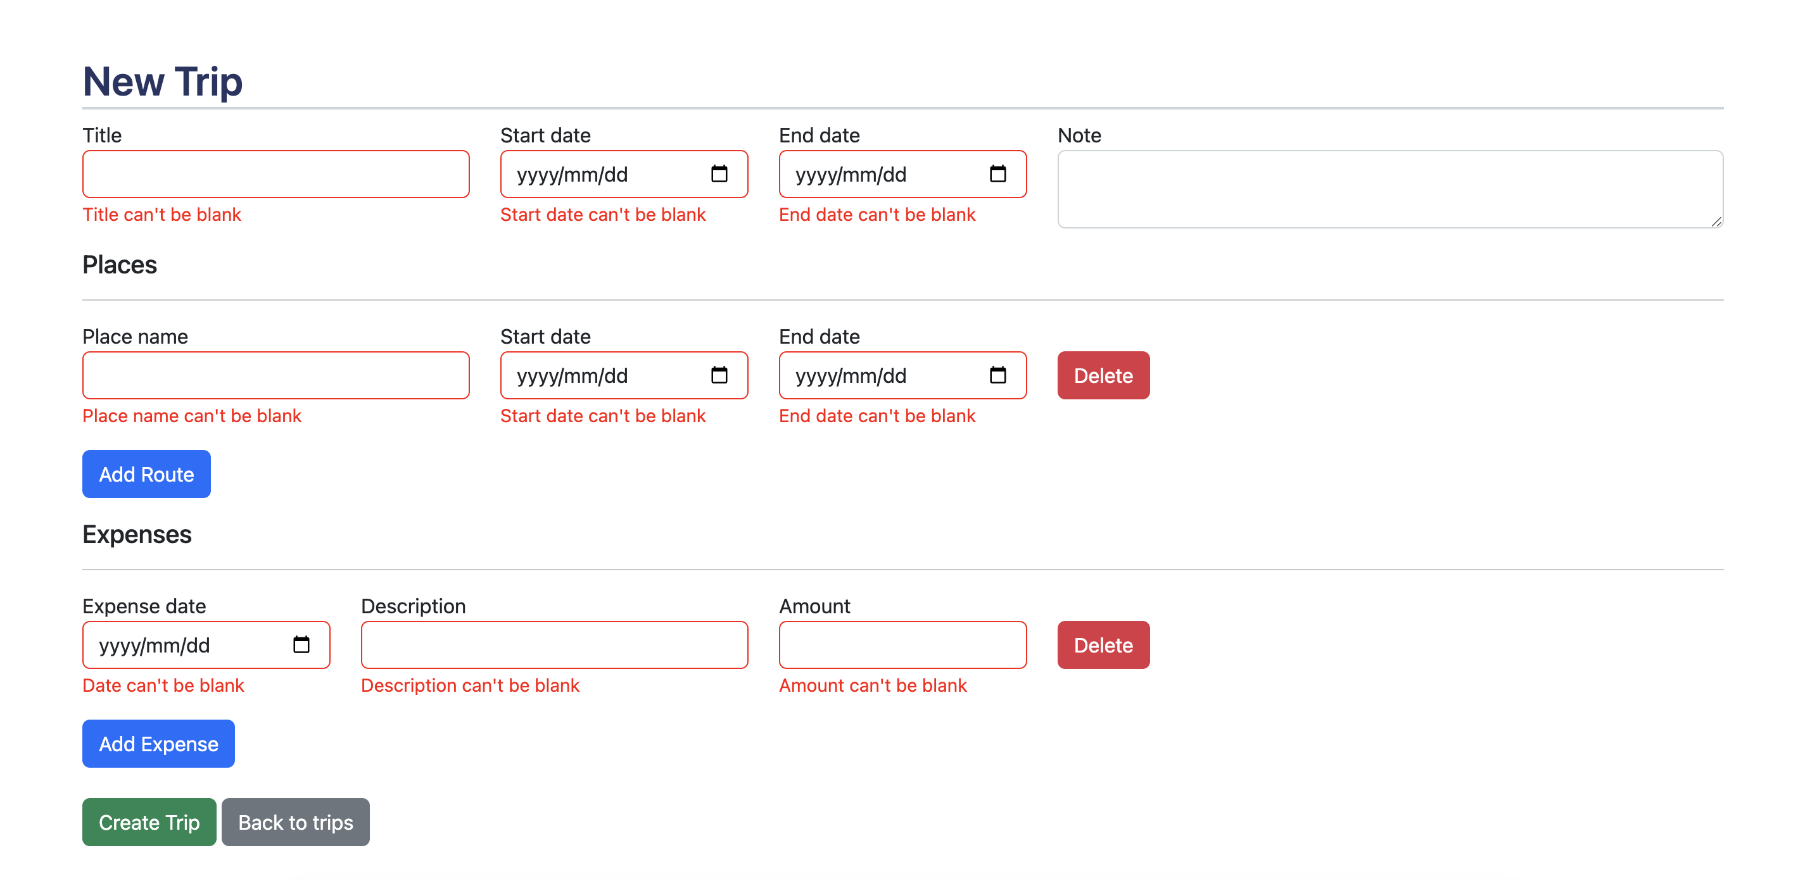This screenshot has width=1810, height=881.
Task: Click the Note textarea resize handle
Action: pos(1716,221)
